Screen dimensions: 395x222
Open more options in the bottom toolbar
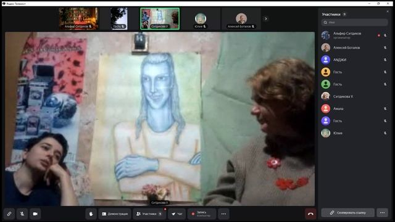coord(223,214)
